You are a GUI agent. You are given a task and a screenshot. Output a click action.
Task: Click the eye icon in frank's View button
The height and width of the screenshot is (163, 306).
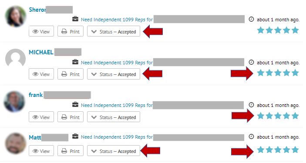point(35,117)
